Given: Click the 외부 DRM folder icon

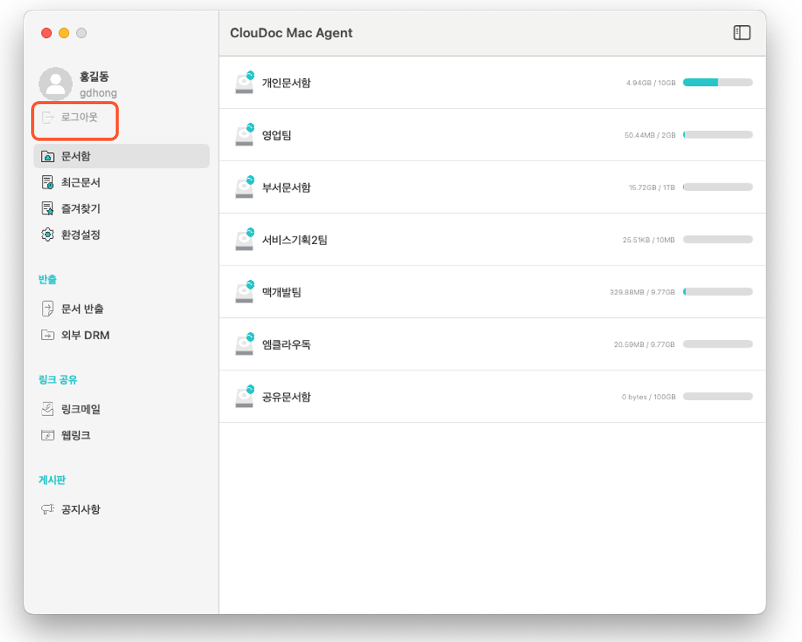Looking at the screenshot, I should pyautogui.click(x=48, y=335).
